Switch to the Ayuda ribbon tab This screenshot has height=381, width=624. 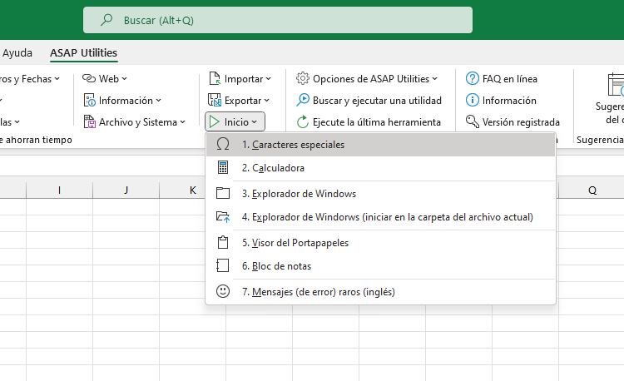click(x=17, y=53)
